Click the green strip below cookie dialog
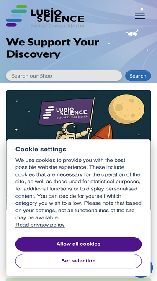 pos(79,279)
